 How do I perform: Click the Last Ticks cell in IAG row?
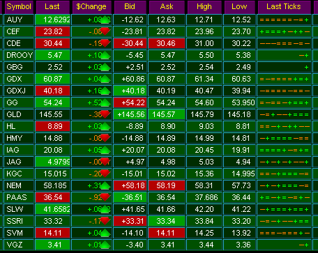point(284,150)
